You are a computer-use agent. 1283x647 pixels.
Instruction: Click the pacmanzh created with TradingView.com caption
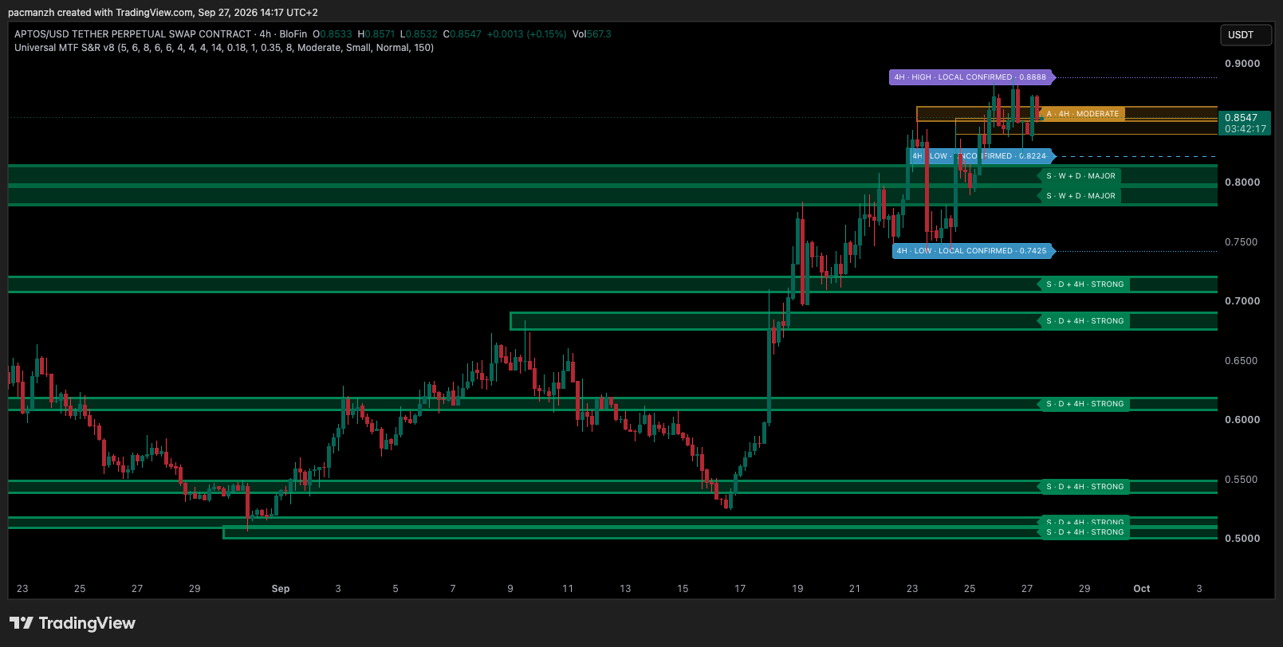[163, 13]
